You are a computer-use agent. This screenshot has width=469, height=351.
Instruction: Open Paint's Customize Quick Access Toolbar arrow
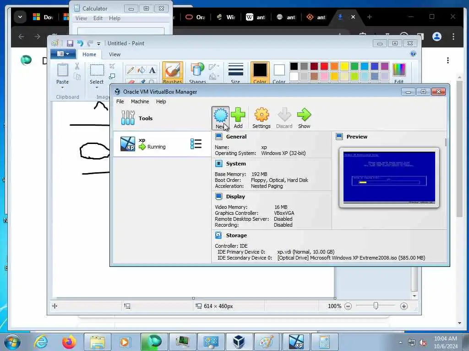pos(98,44)
